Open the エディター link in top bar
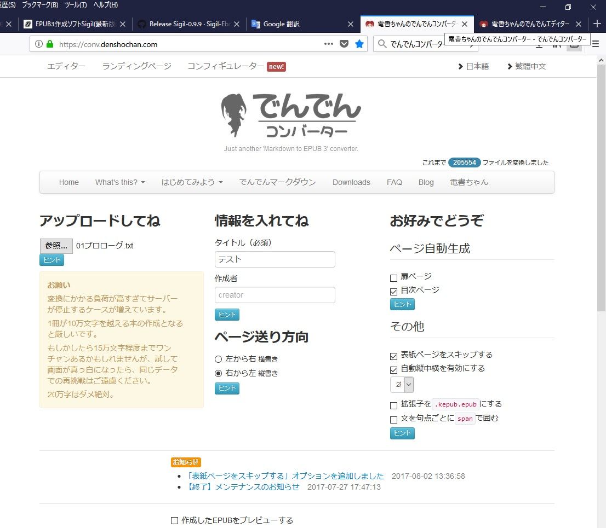The height and width of the screenshot is (528, 606). 66,66
